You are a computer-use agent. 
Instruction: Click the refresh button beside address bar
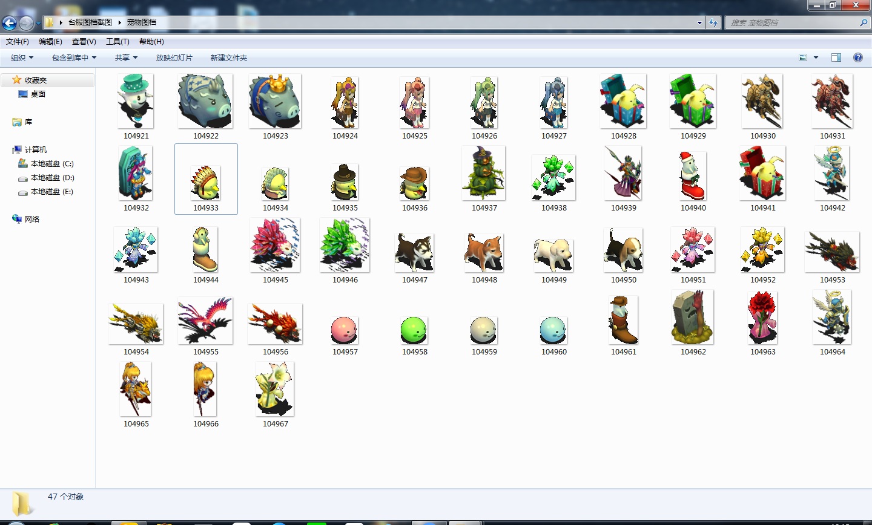(x=714, y=22)
